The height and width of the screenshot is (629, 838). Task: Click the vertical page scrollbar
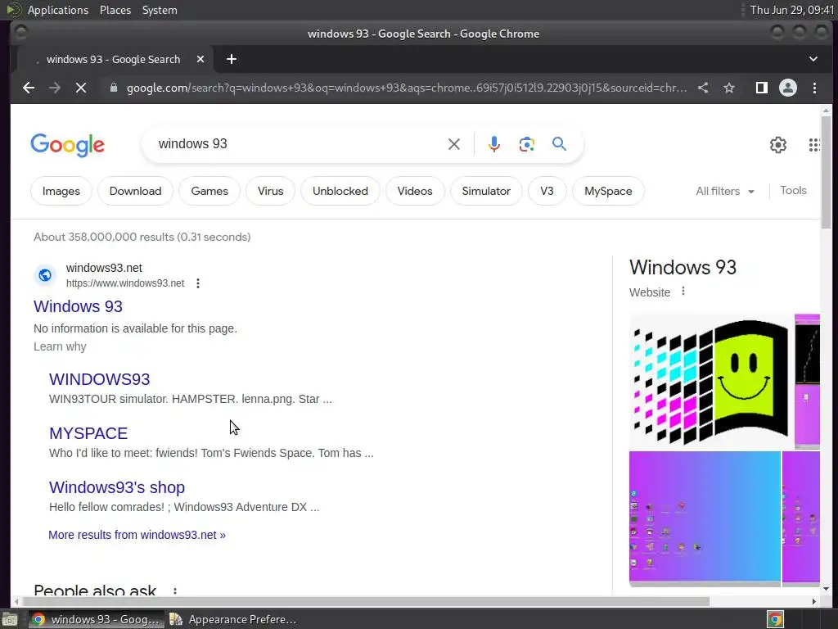[x=827, y=171]
